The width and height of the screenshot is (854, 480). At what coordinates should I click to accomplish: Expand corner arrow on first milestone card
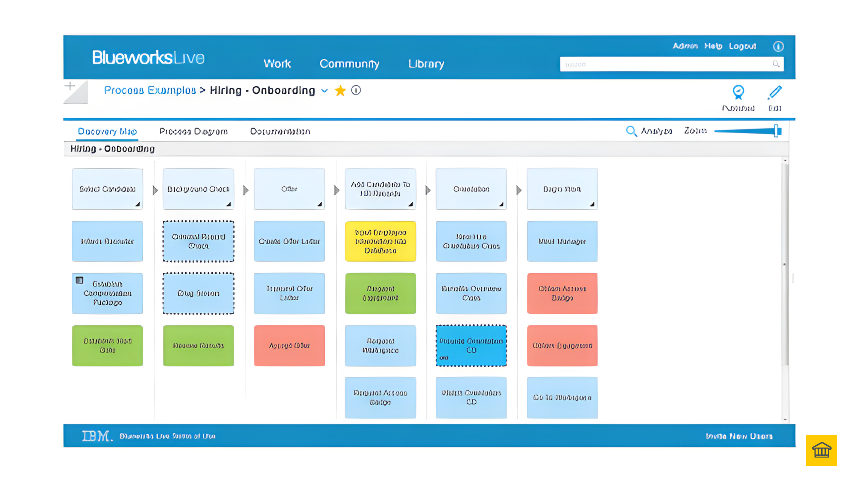(x=137, y=205)
